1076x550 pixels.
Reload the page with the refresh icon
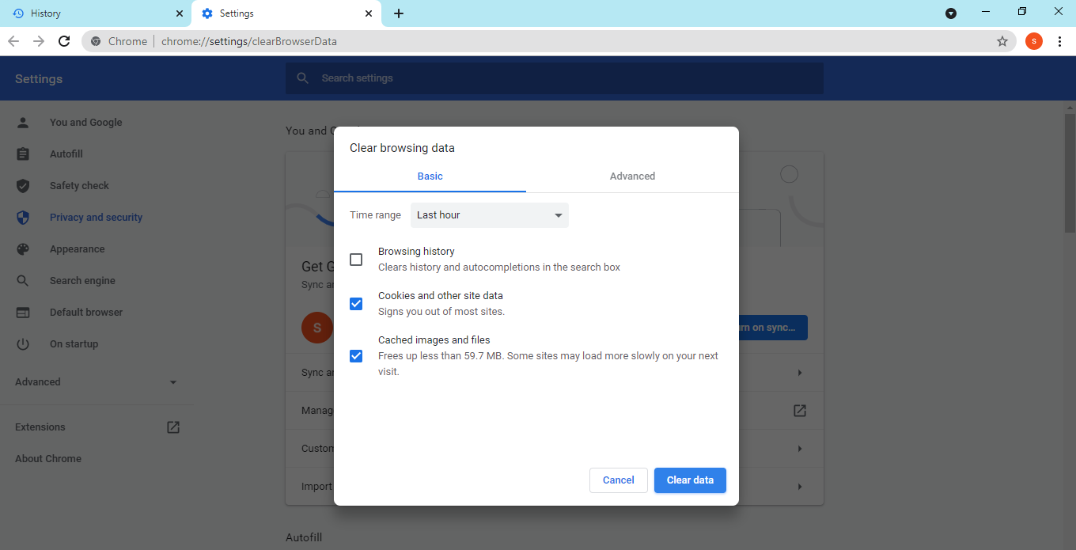click(x=64, y=40)
